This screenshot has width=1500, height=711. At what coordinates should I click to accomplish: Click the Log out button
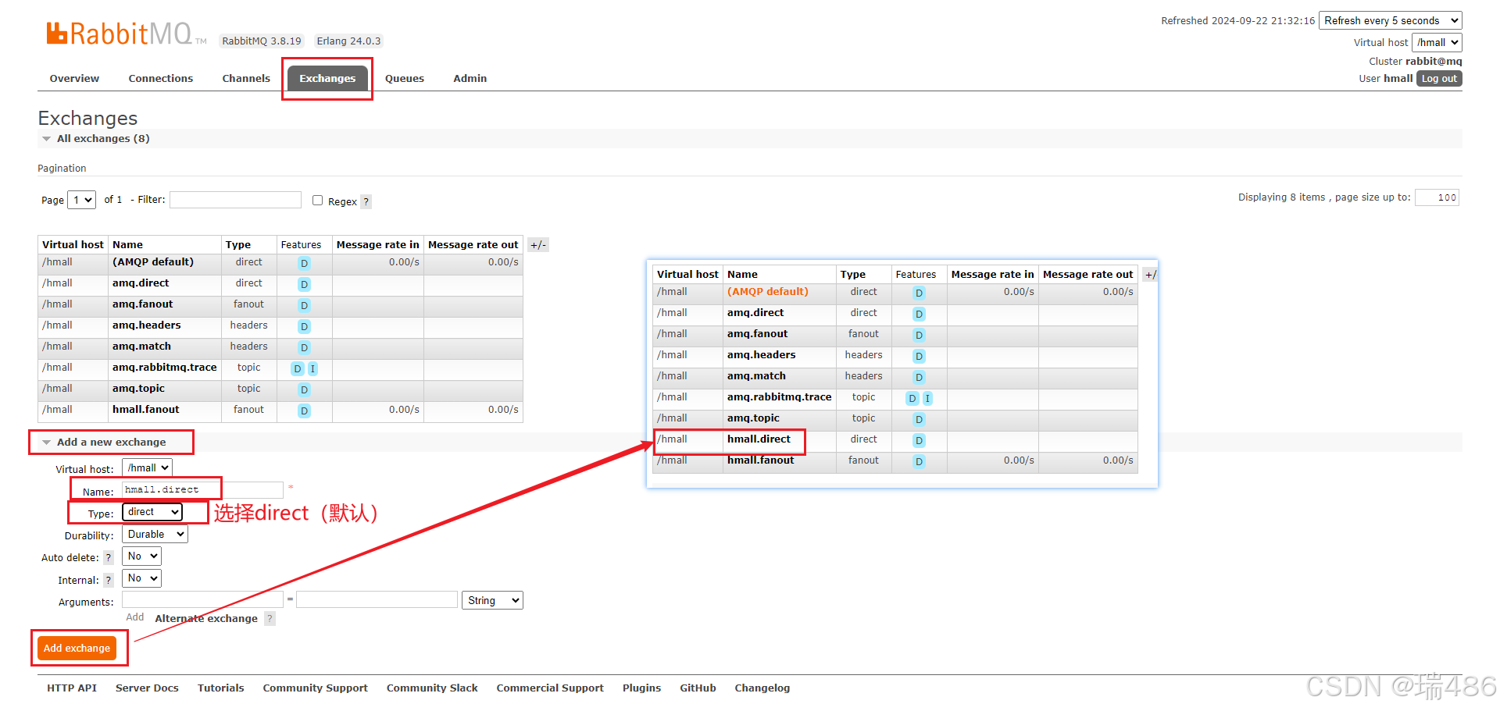click(1439, 79)
